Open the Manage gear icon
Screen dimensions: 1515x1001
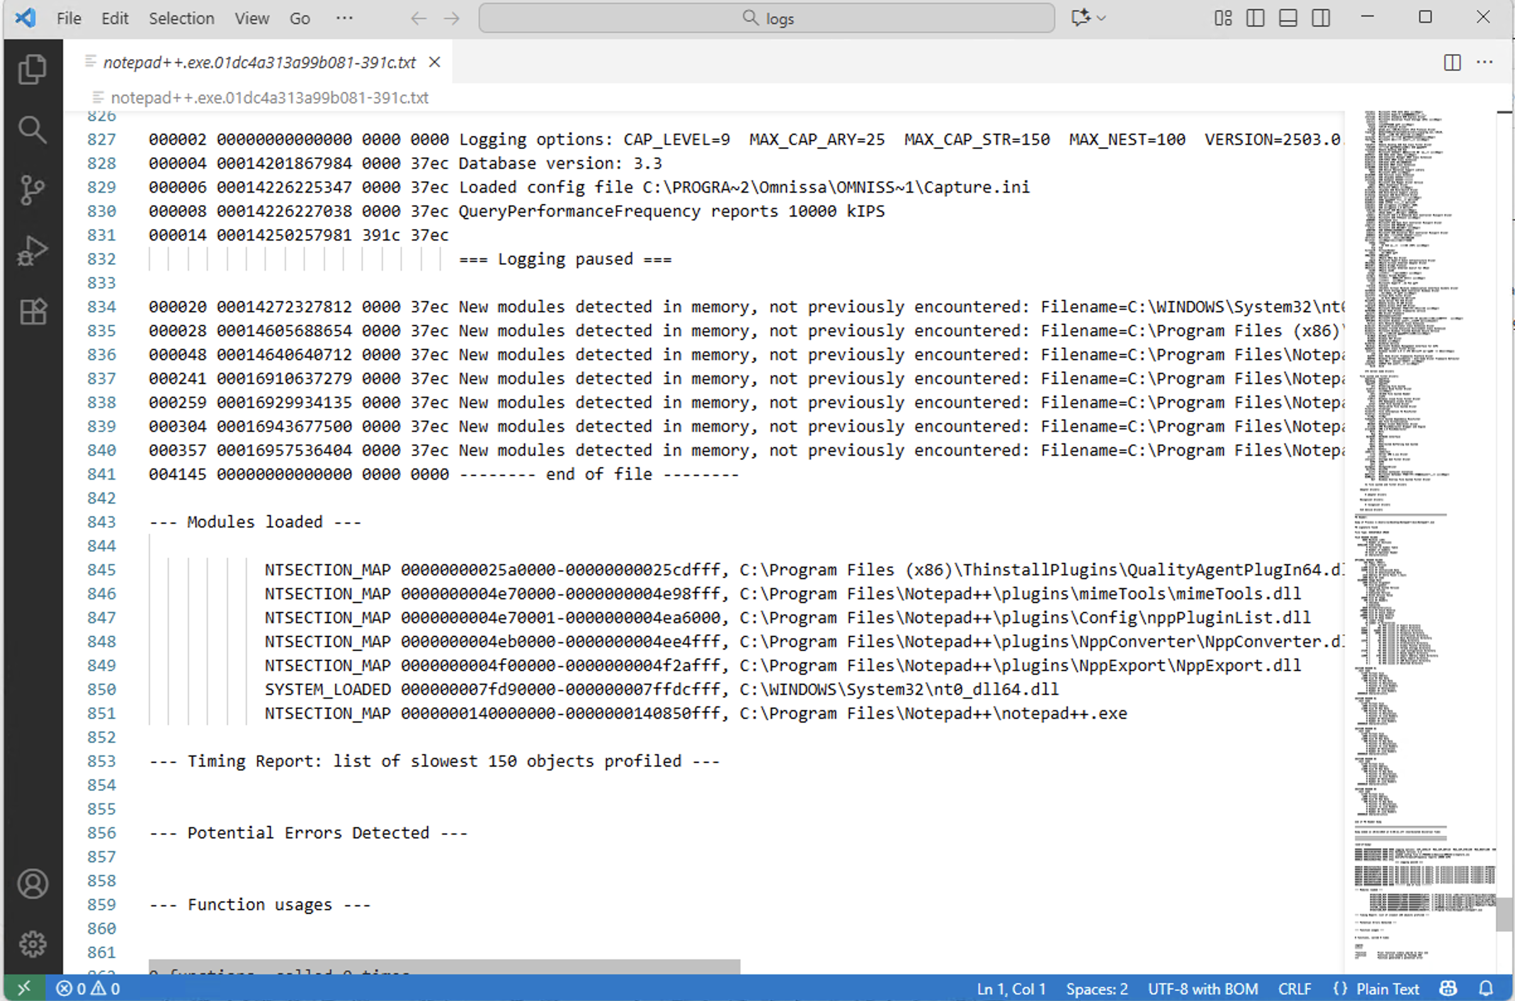(x=32, y=944)
